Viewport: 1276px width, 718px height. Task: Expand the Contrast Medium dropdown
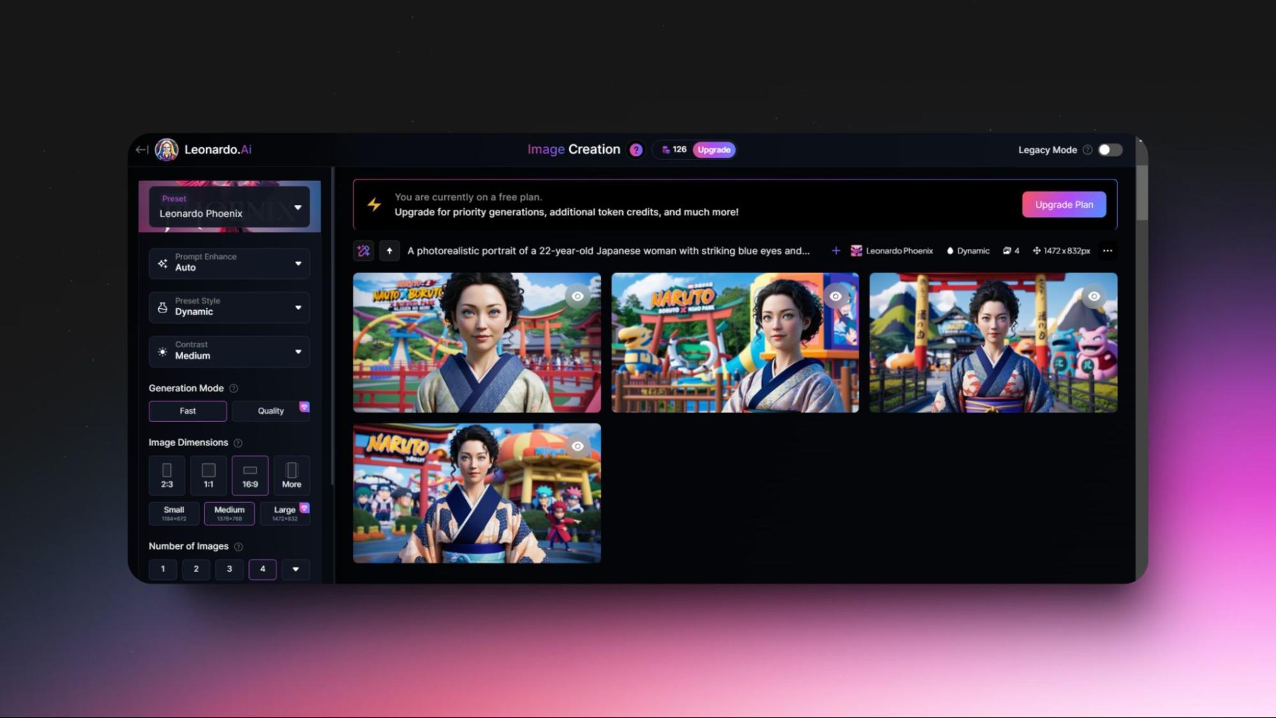pos(297,350)
